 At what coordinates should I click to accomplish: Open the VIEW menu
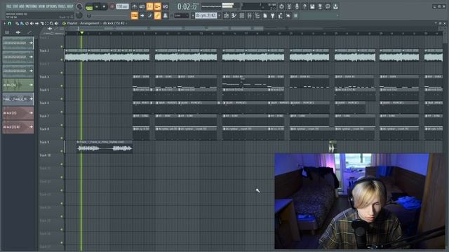coord(41,6)
